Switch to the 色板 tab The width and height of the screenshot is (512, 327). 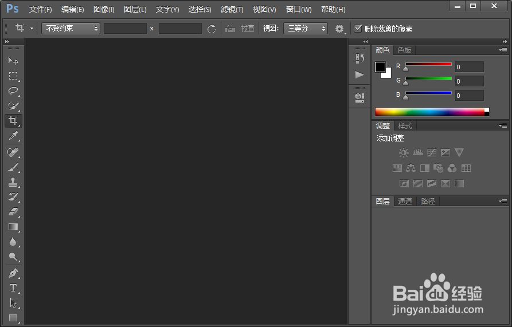point(404,50)
